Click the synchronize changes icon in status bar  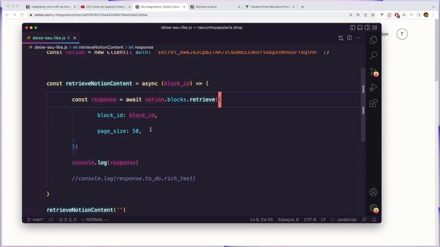point(51,220)
